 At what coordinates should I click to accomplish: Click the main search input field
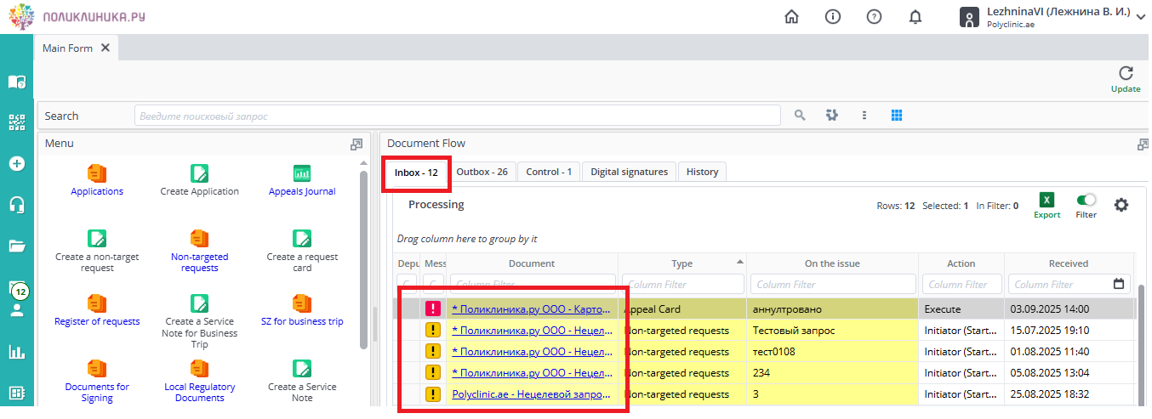coord(457,116)
